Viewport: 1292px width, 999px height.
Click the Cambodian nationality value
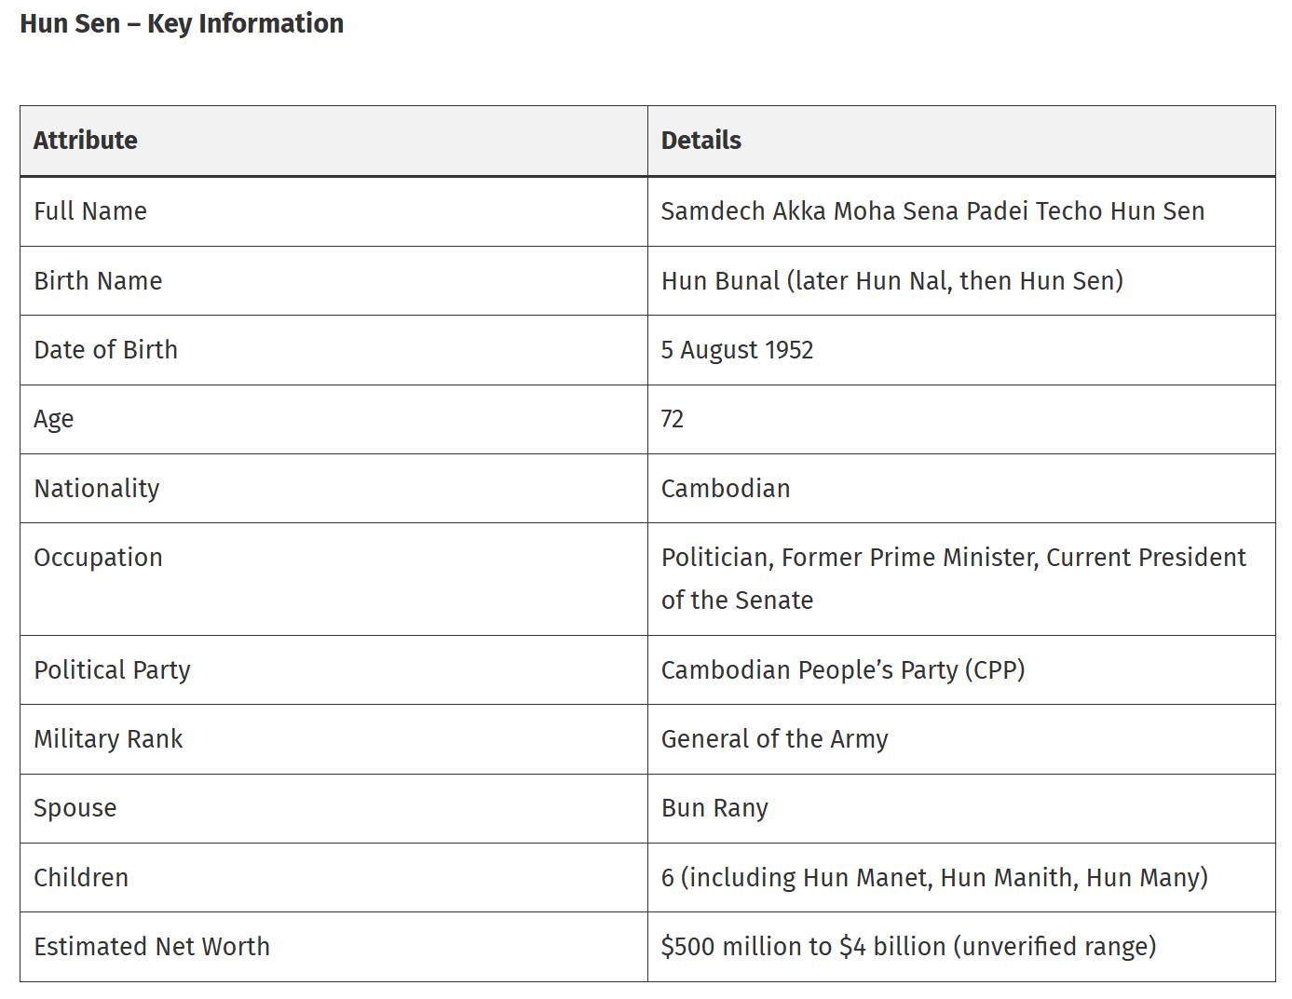tap(725, 489)
